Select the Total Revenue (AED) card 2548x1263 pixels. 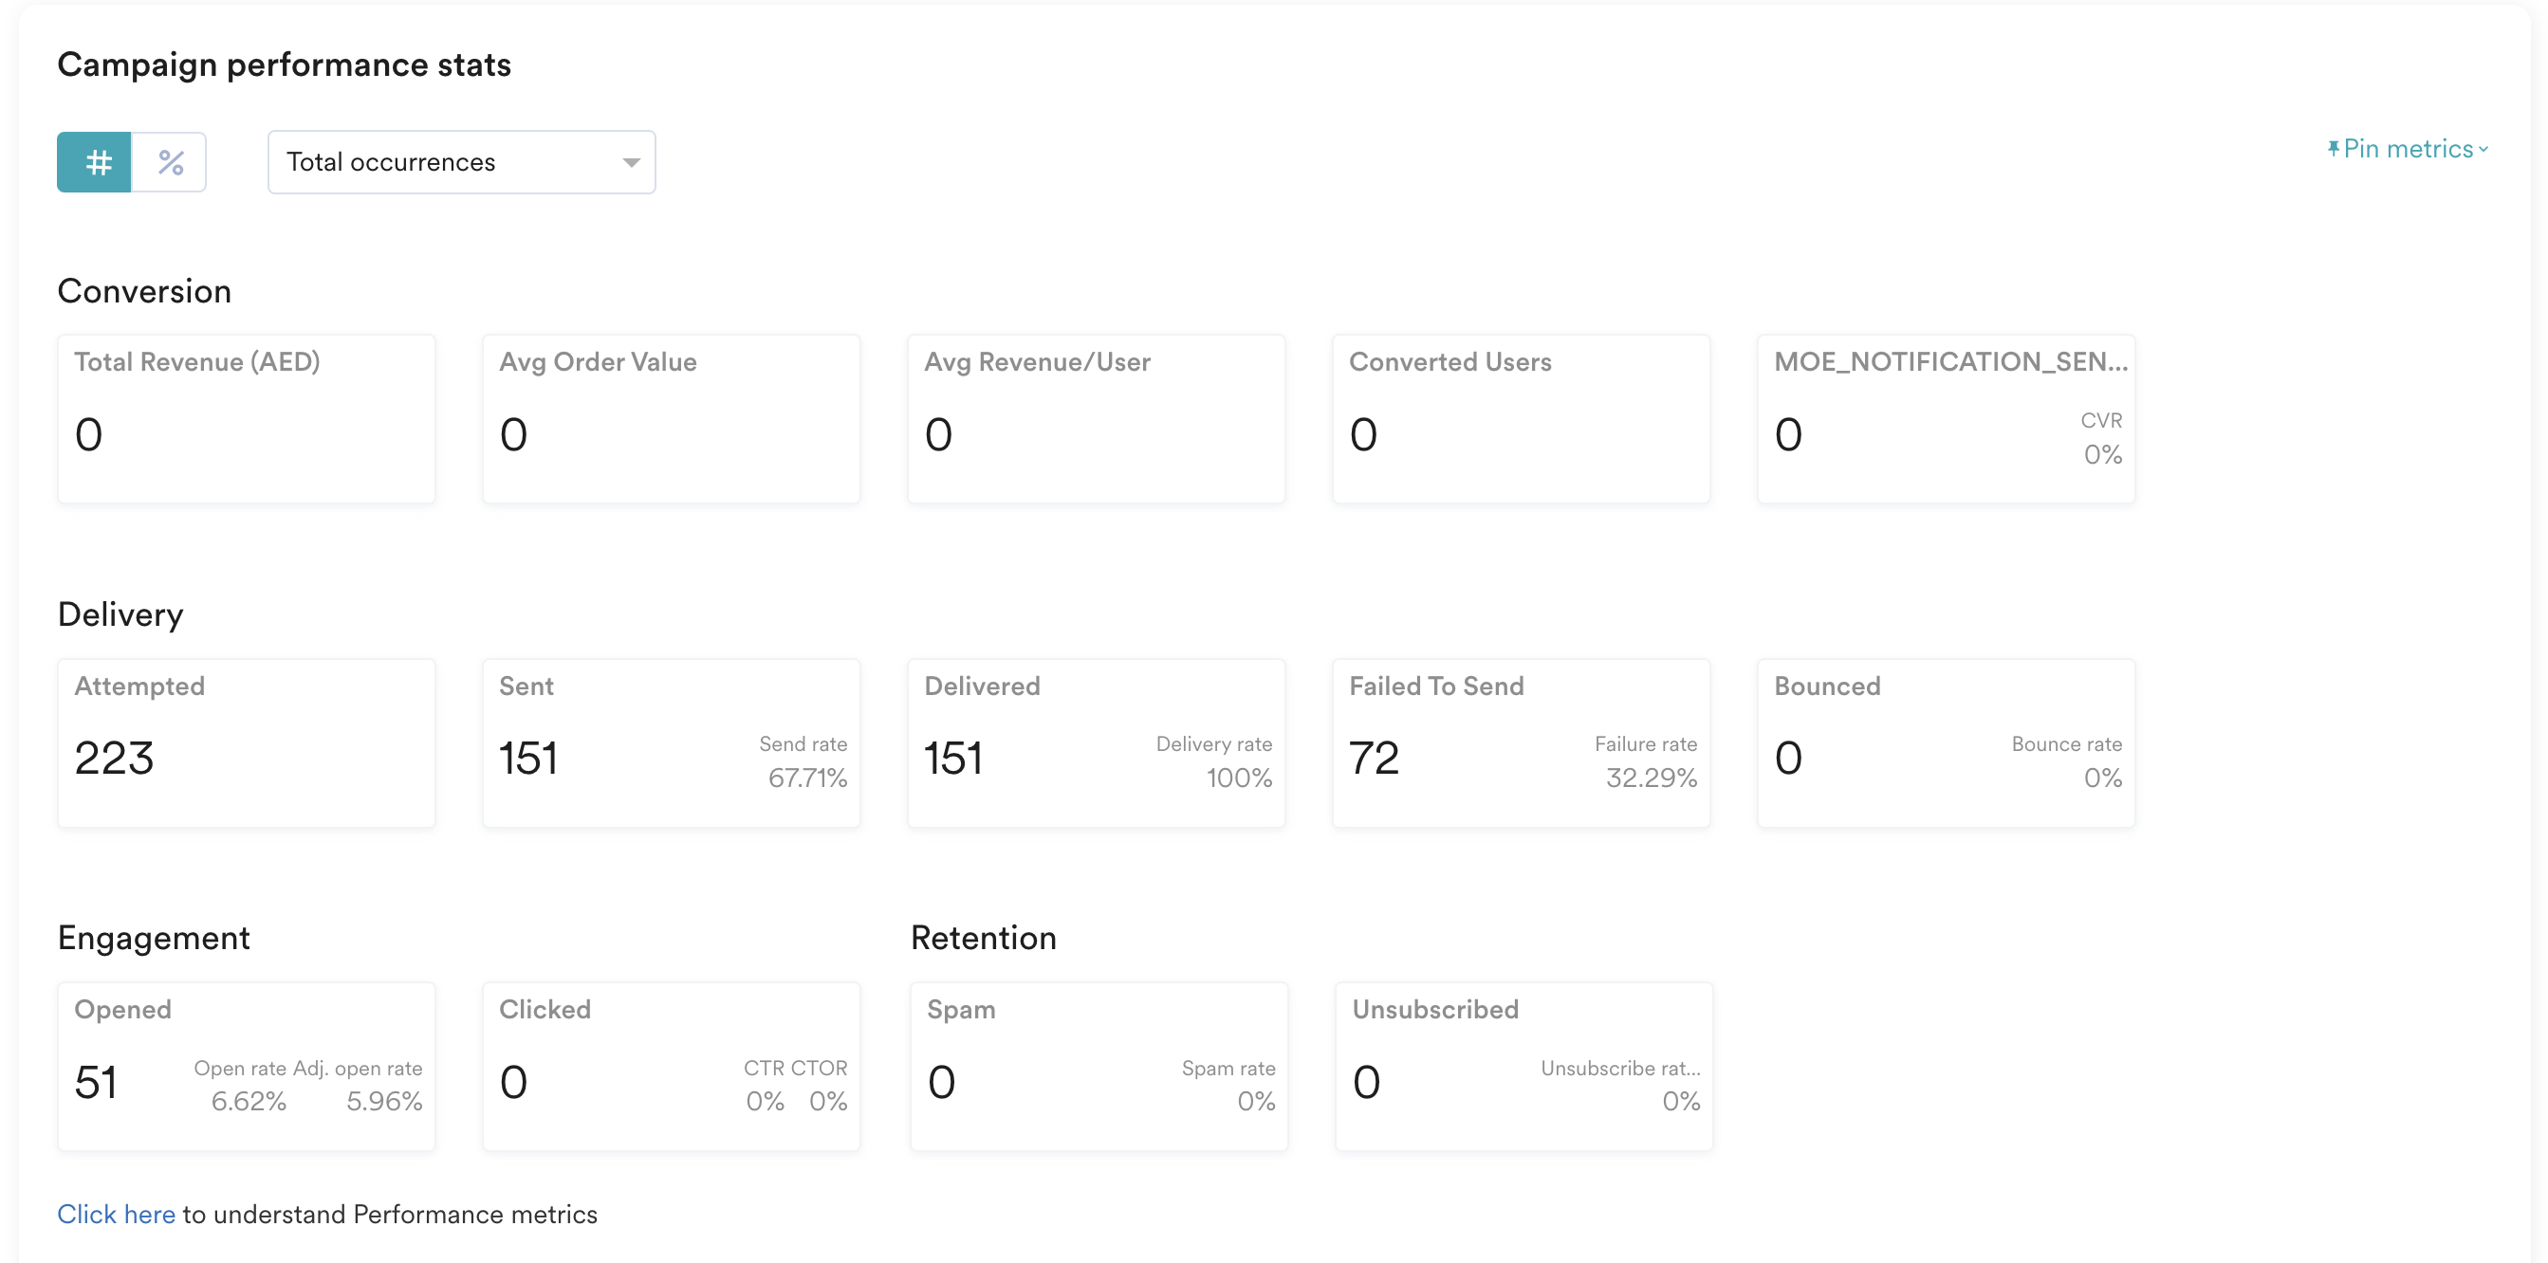tap(247, 418)
